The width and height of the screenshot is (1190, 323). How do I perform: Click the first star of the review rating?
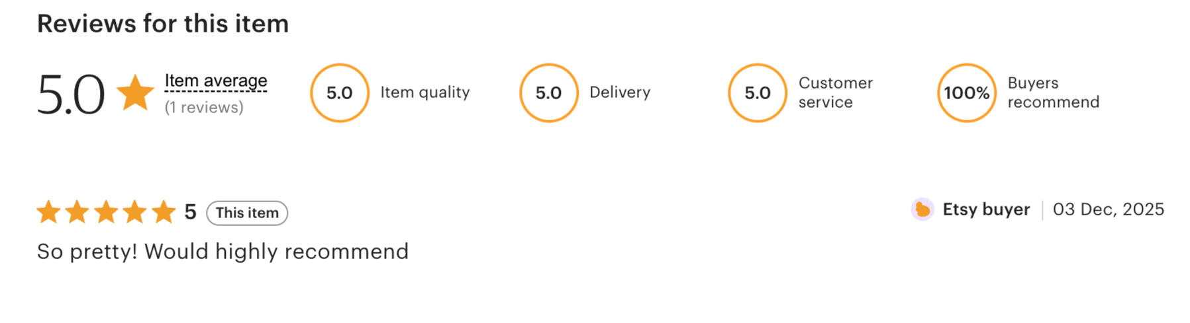[48, 213]
